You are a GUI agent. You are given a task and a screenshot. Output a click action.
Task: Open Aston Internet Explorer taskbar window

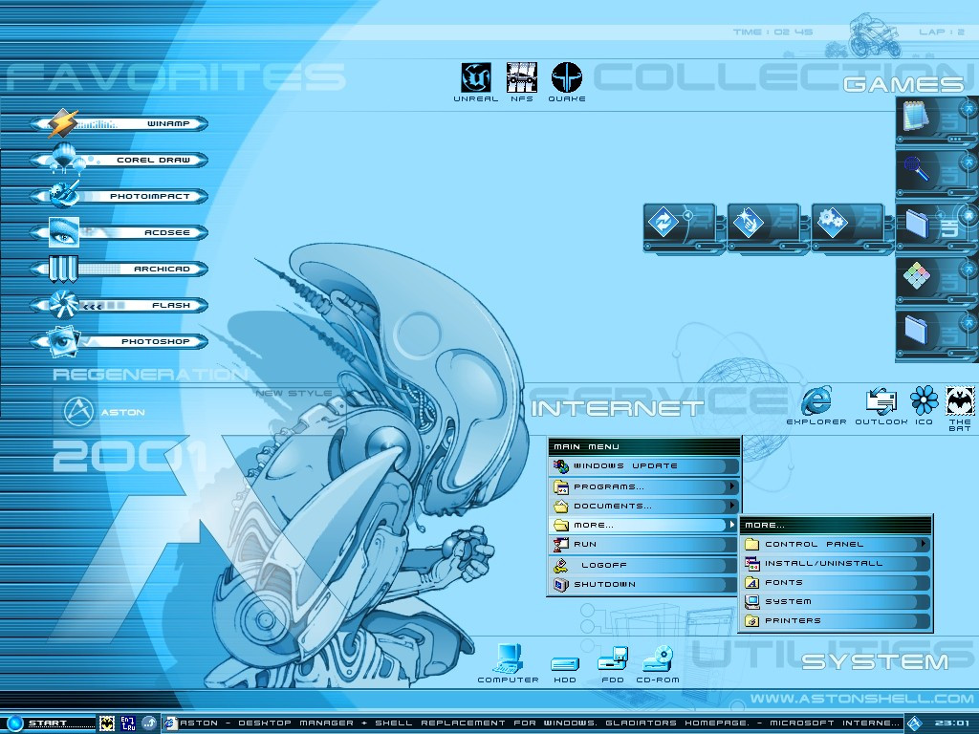(533, 723)
